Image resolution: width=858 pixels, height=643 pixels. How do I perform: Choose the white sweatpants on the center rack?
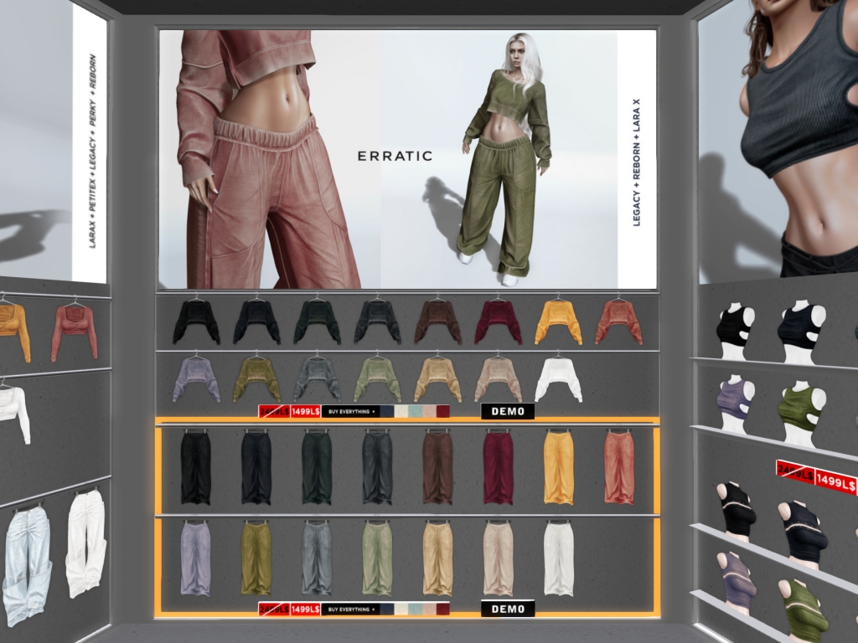559,558
